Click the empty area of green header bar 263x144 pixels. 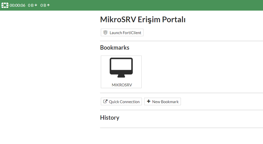(x=156, y=5)
